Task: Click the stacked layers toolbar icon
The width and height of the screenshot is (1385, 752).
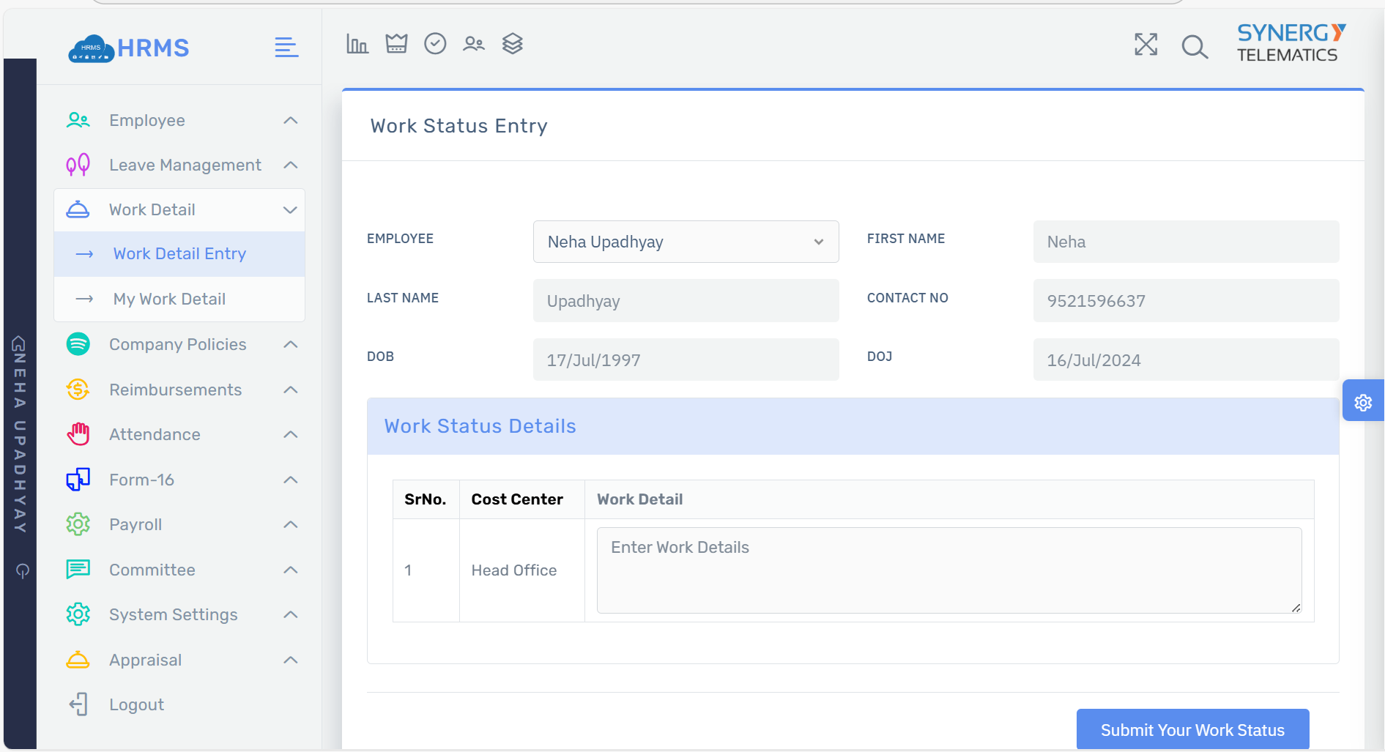Action: pos(513,44)
